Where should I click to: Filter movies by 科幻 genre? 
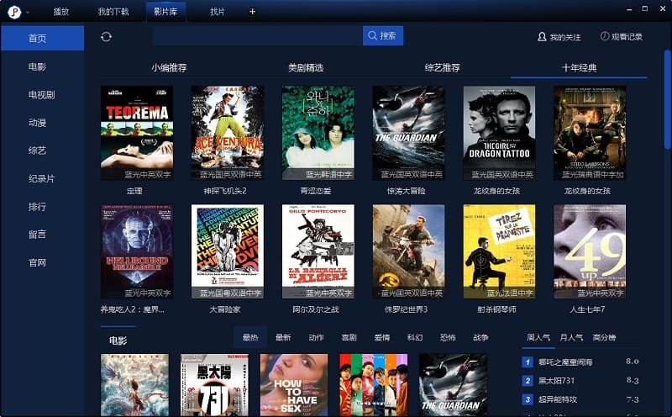pos(415,338)
